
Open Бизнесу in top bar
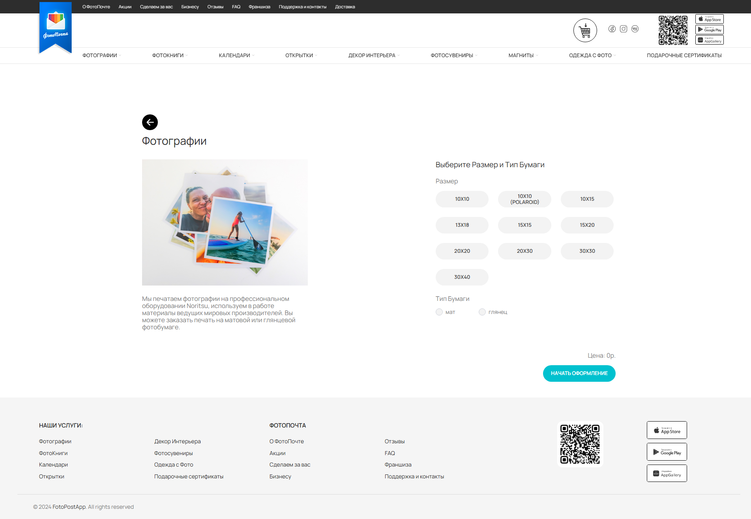tap(190, 7)
